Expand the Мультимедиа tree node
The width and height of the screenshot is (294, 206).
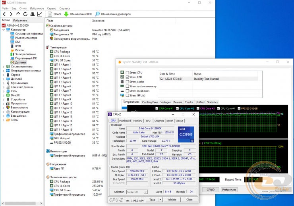(x=3, y=83)
